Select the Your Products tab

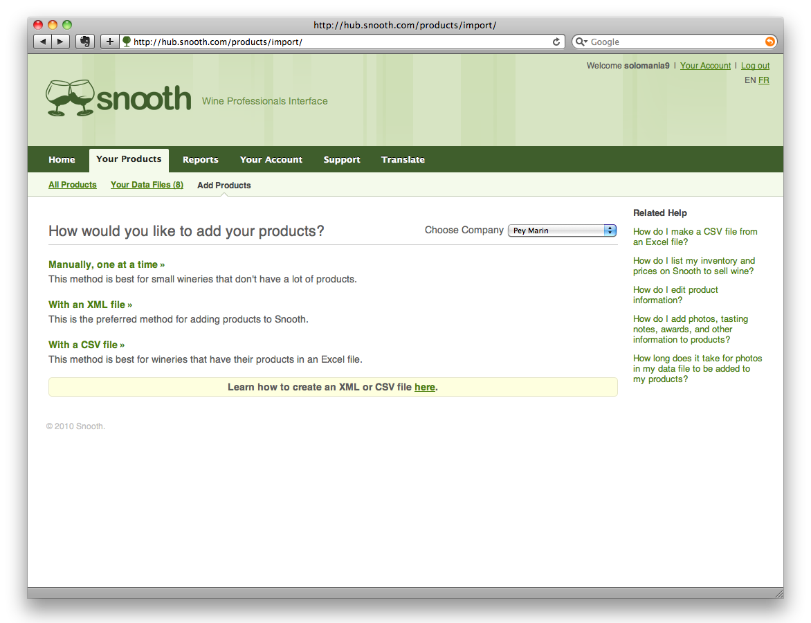129,159
